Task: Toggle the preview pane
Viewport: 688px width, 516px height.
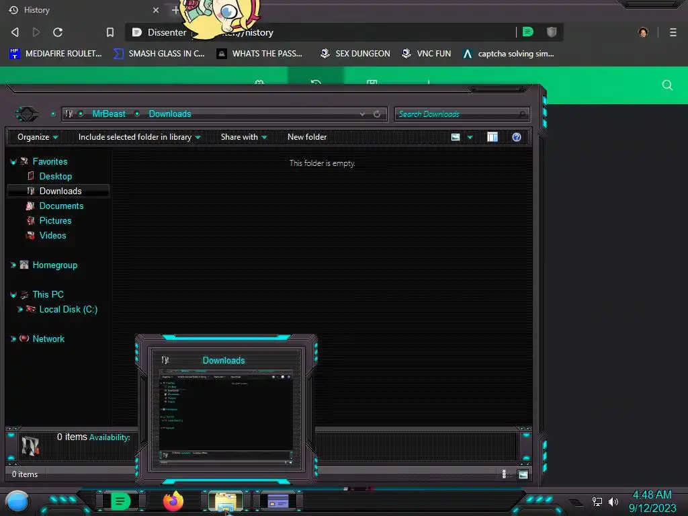Action: click(x=492, y=137)
